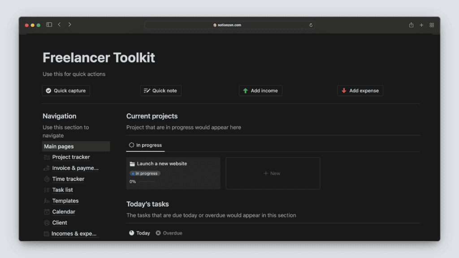Click the Add income button
This screenshot has width=459, height=258.
260,90
